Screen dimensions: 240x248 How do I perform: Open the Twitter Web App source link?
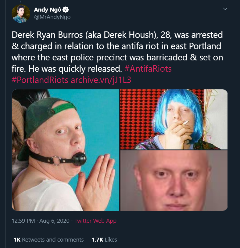pos(95,221)
